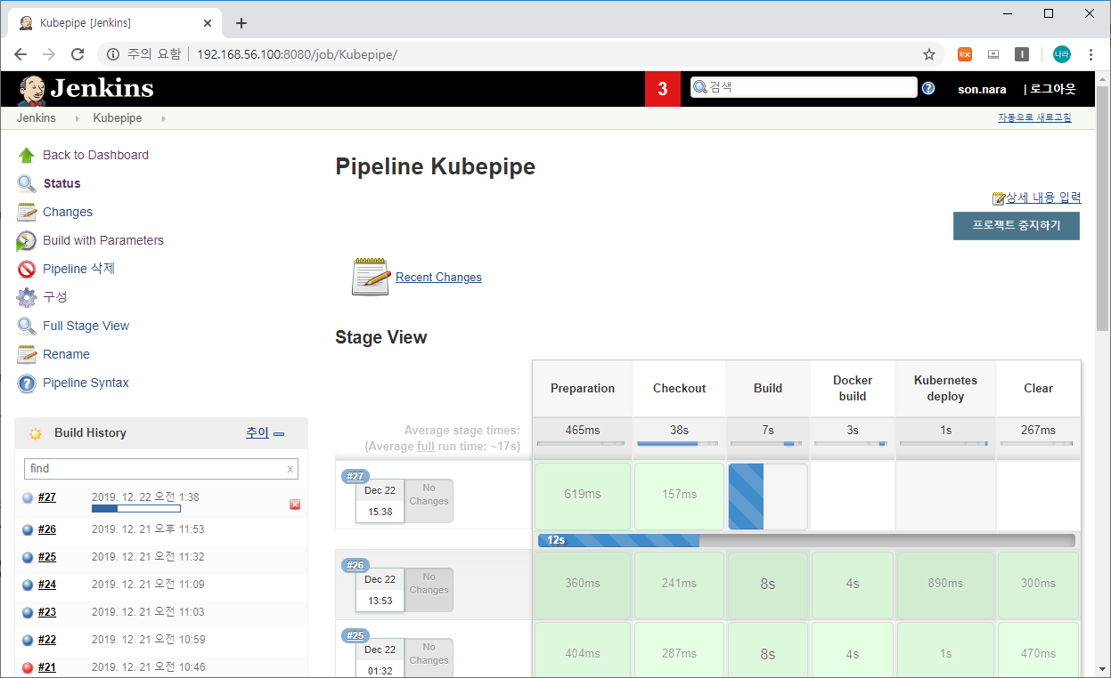The width and height of the screenshot is (1111, 678).
Task: Open build #22 in Build History
Action: click(x=47, y=640)
